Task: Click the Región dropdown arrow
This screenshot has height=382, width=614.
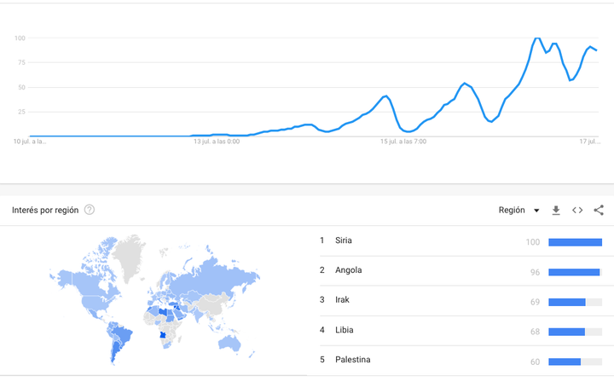Action: point(536,211)
